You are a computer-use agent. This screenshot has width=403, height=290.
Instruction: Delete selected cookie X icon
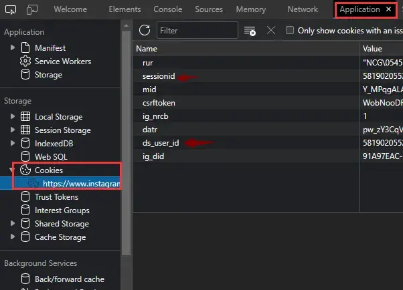(271, 30)
